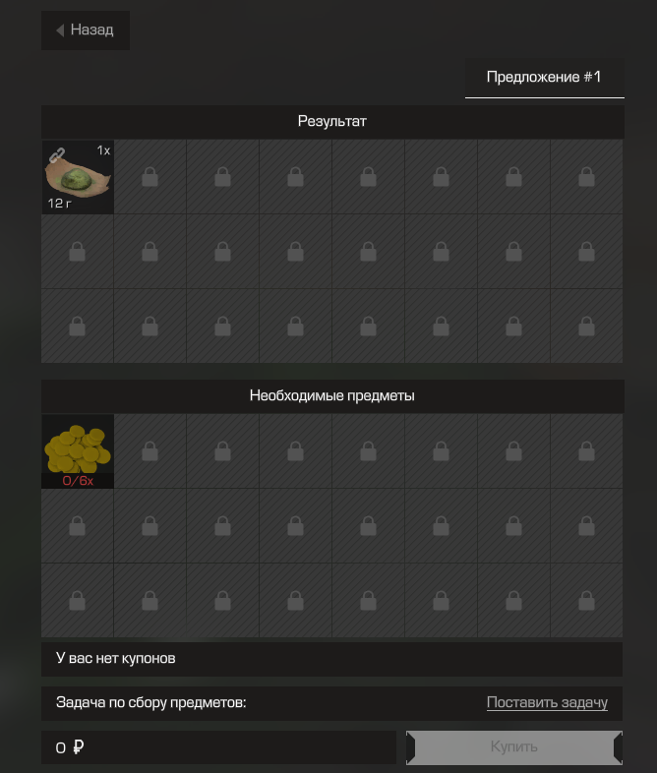Click the У вас нет купонов bar
The height and width of the screenshot is (773, 657).
331,659
